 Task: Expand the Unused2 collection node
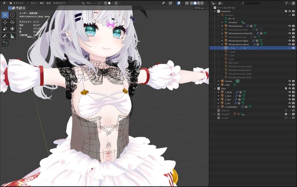pos(215,114)
